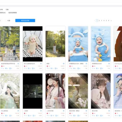Click the flame popularity icon on family park card
Screen dimensions: 122x122
[2, 66]
